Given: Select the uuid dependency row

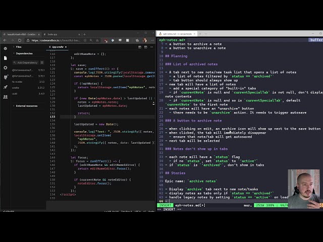Looking at the screenshot, I should pos(28,94).
